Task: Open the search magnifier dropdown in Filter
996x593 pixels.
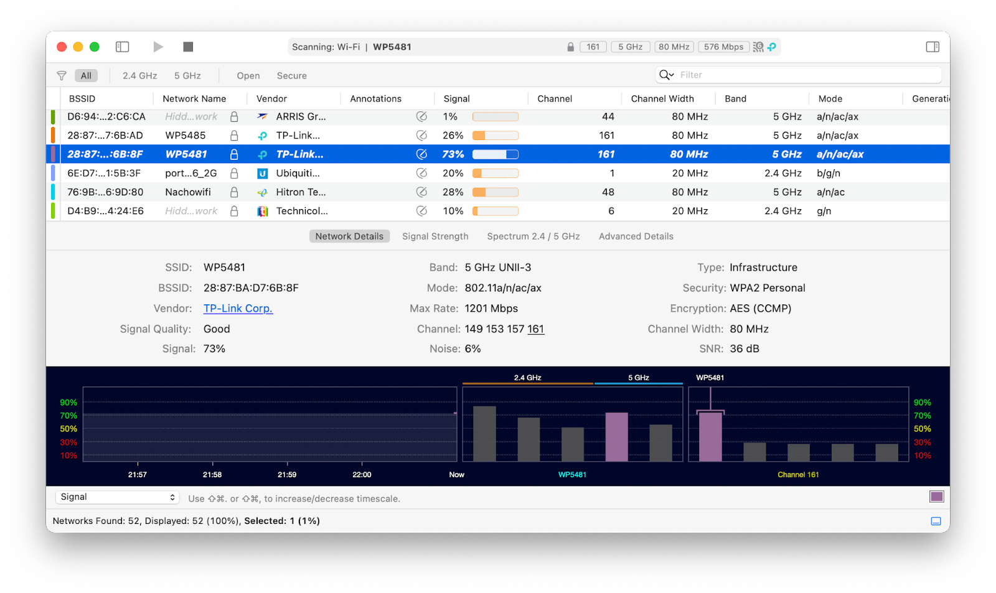Action: pyautogui.click(x=667, y=75)
